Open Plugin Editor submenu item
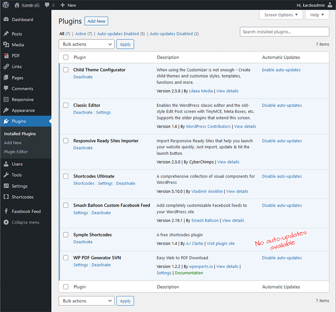Image resolution: width=336 pixels, height=312 pixels. (16, 152)
